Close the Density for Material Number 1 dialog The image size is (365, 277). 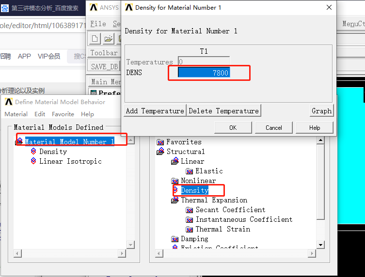329,7
